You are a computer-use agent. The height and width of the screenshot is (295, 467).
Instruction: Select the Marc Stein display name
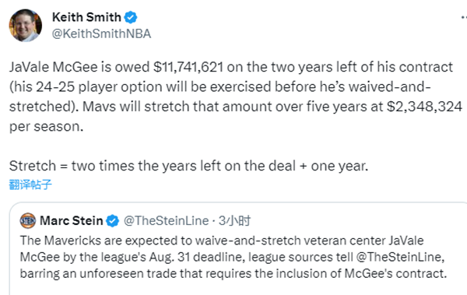[x=71, y=221]
